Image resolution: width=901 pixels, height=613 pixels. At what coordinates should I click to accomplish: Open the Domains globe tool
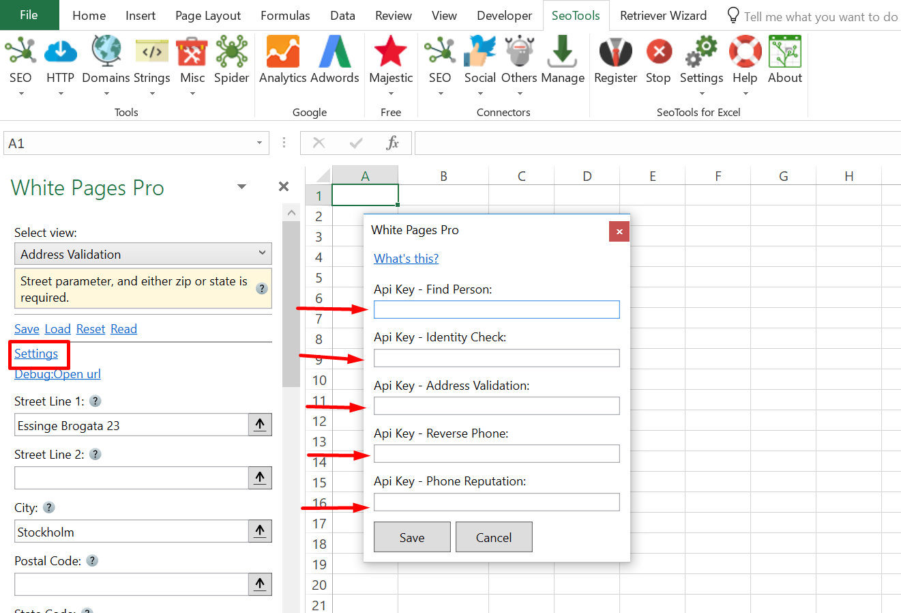106,52
